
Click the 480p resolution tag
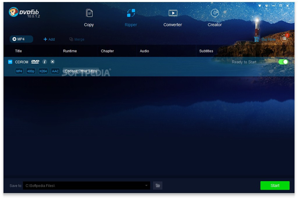(x=31, y=71)
